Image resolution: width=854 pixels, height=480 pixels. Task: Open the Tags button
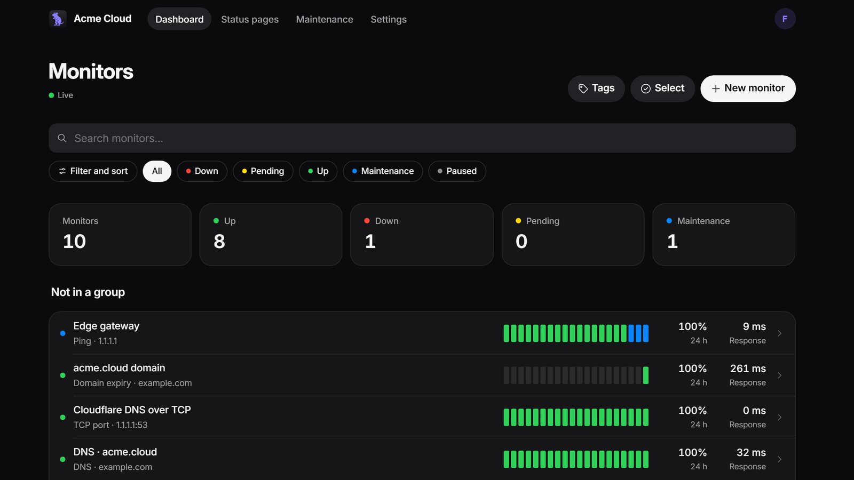pos(596,89)
